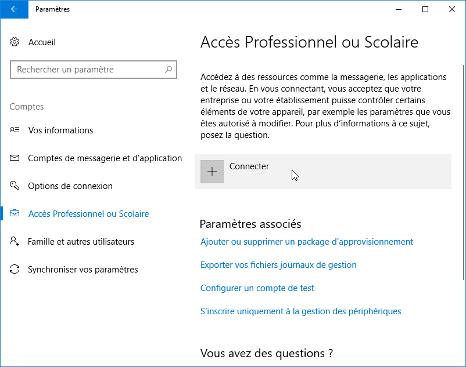Click the briefcase icon for work access

click(15, 213)
